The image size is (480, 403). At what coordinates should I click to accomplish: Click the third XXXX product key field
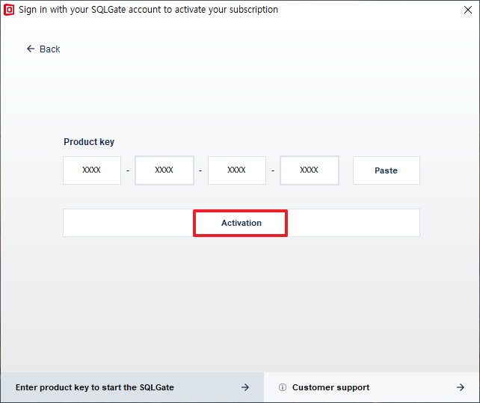(x=237, y=170)
